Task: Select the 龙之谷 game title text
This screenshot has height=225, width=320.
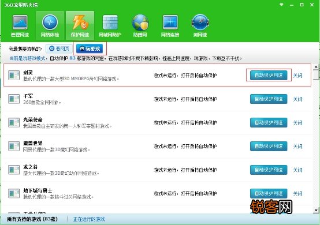Action: 30,167
